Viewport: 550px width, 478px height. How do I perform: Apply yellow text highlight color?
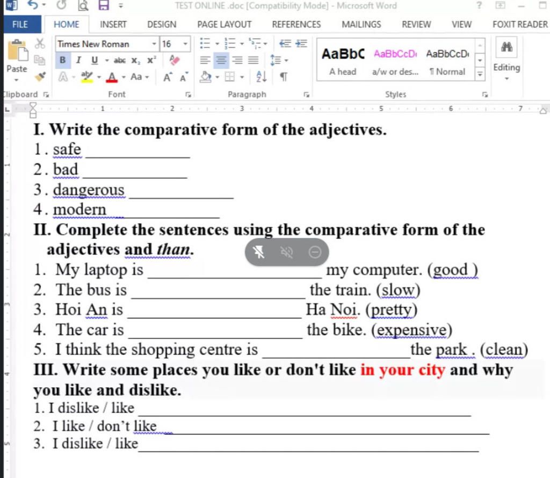[86, 76]
